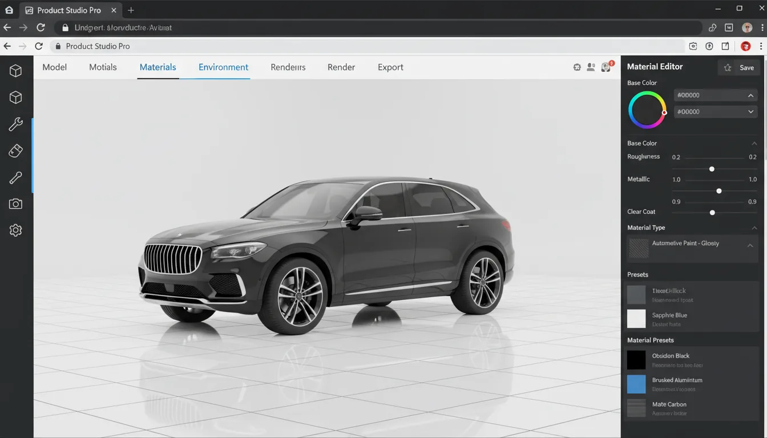Select the eraser tool in the sidebar
Image resolution: width=767 pixels, height=438 pixels.
[15, 151]
